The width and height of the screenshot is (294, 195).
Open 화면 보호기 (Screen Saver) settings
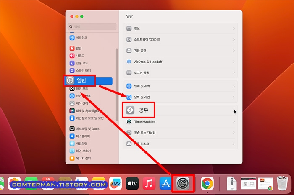tap(80, 151)
